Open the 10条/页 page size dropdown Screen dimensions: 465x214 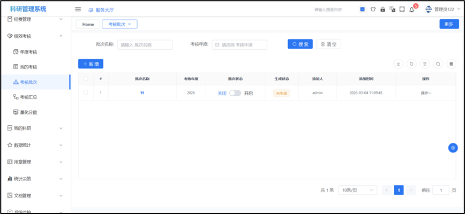(357, 190)
